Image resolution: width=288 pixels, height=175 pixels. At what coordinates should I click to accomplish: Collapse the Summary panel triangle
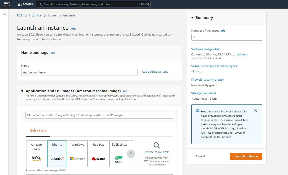pos(192,17)
